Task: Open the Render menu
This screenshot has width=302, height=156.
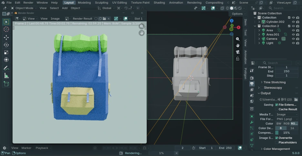Action: 28,3
